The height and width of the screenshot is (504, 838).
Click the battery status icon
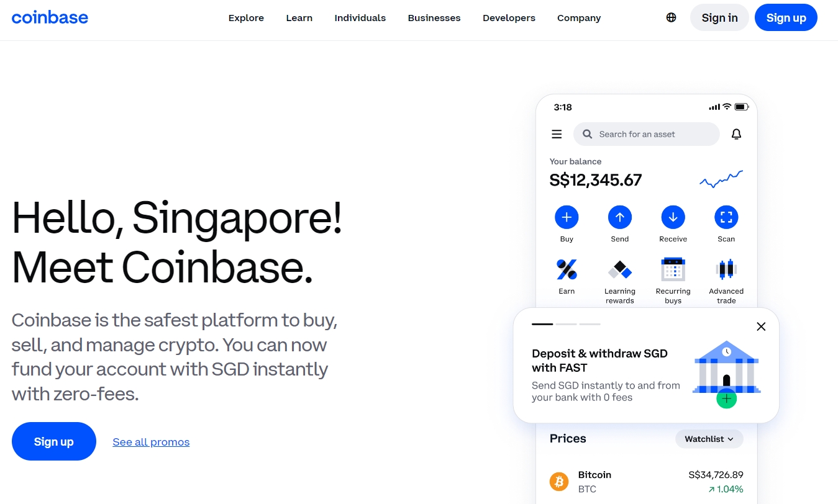(x=742, y=107)
